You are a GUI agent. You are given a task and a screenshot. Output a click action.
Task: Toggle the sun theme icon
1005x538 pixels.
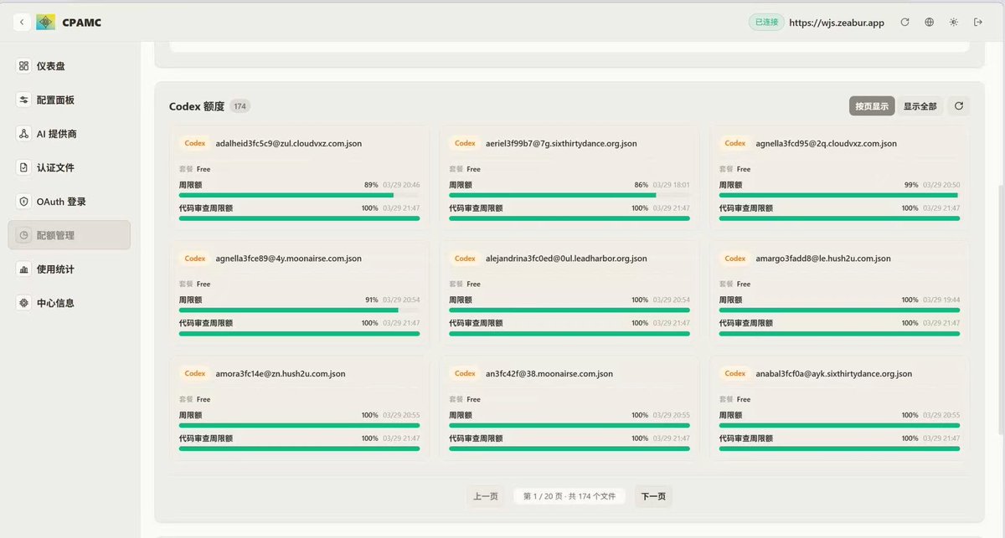point(953,23)
